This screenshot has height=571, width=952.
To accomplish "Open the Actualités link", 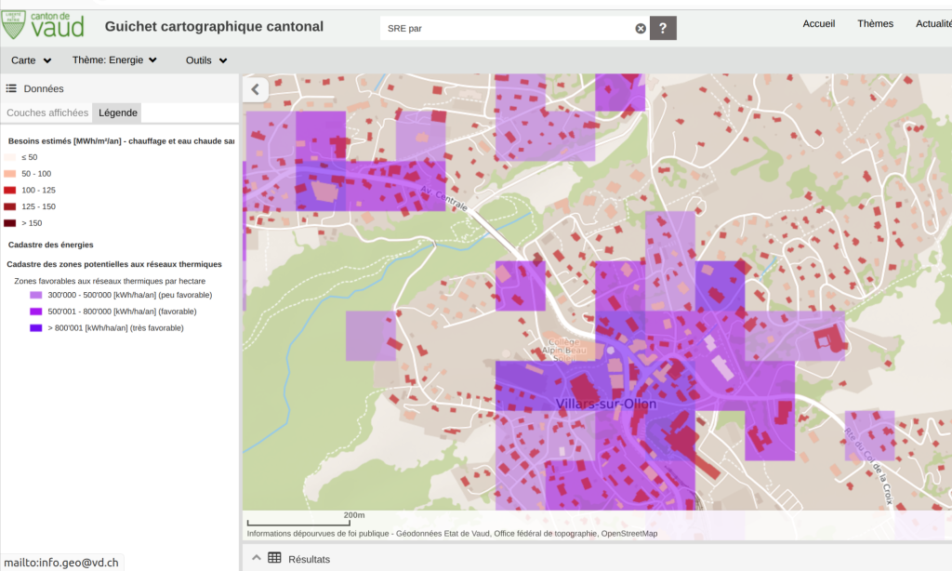I will pos(932,24).
